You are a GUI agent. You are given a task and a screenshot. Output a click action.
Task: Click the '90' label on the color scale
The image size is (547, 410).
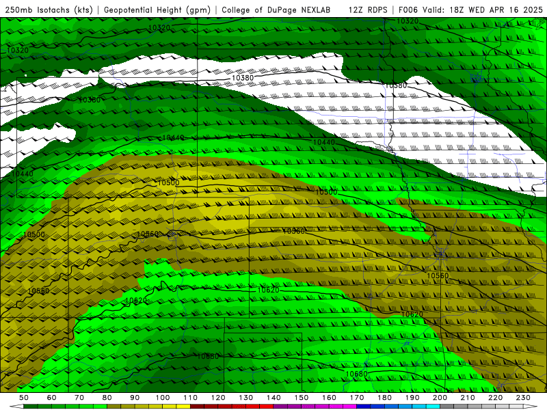[x=135, y=398]
